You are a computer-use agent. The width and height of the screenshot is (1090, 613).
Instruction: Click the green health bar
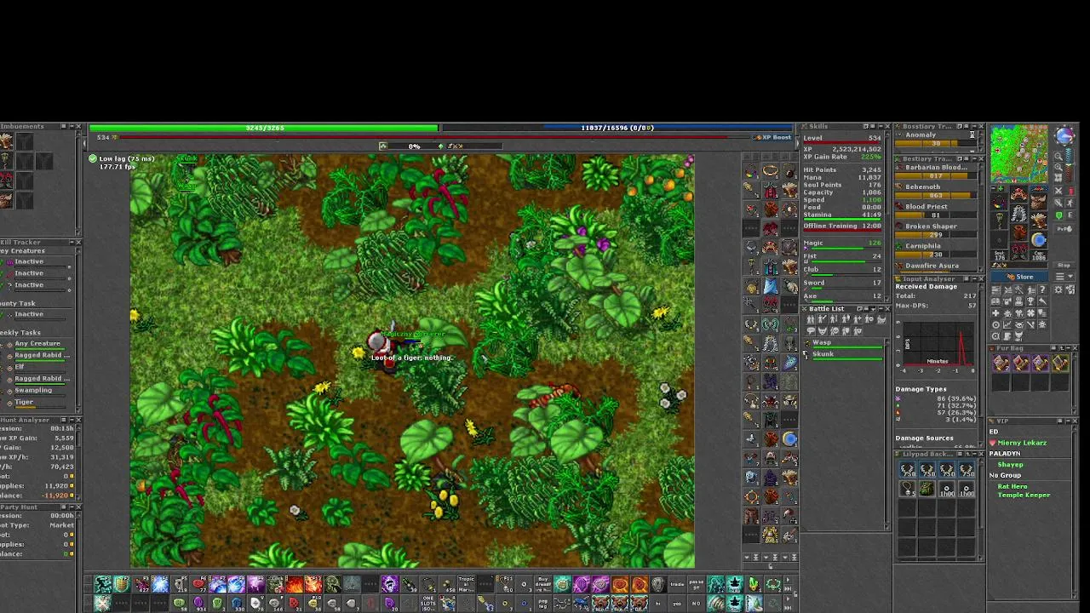264,128
